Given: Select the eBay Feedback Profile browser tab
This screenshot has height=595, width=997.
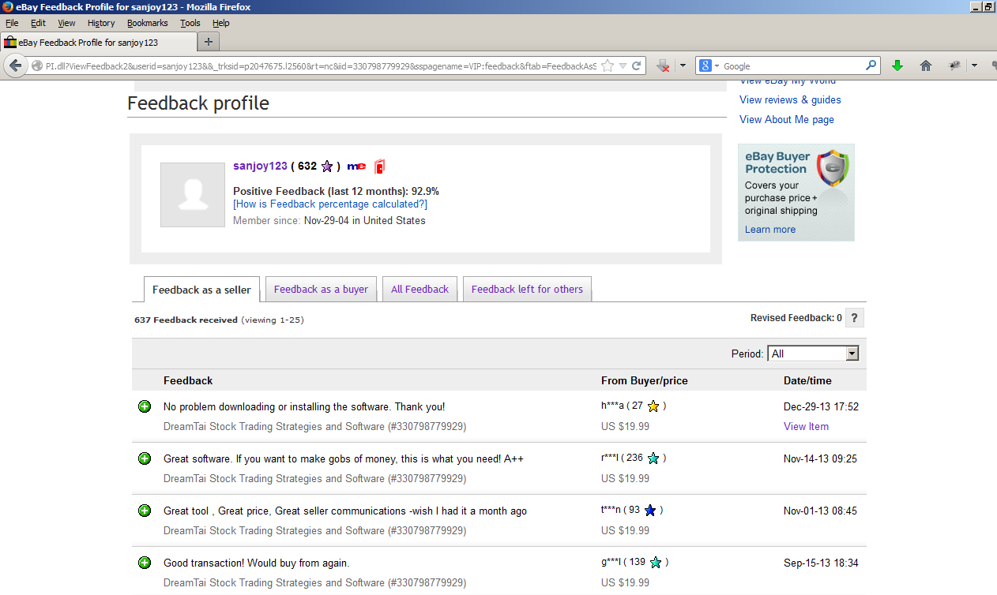Looking at the screenshot, I should (x=99, y=43).
